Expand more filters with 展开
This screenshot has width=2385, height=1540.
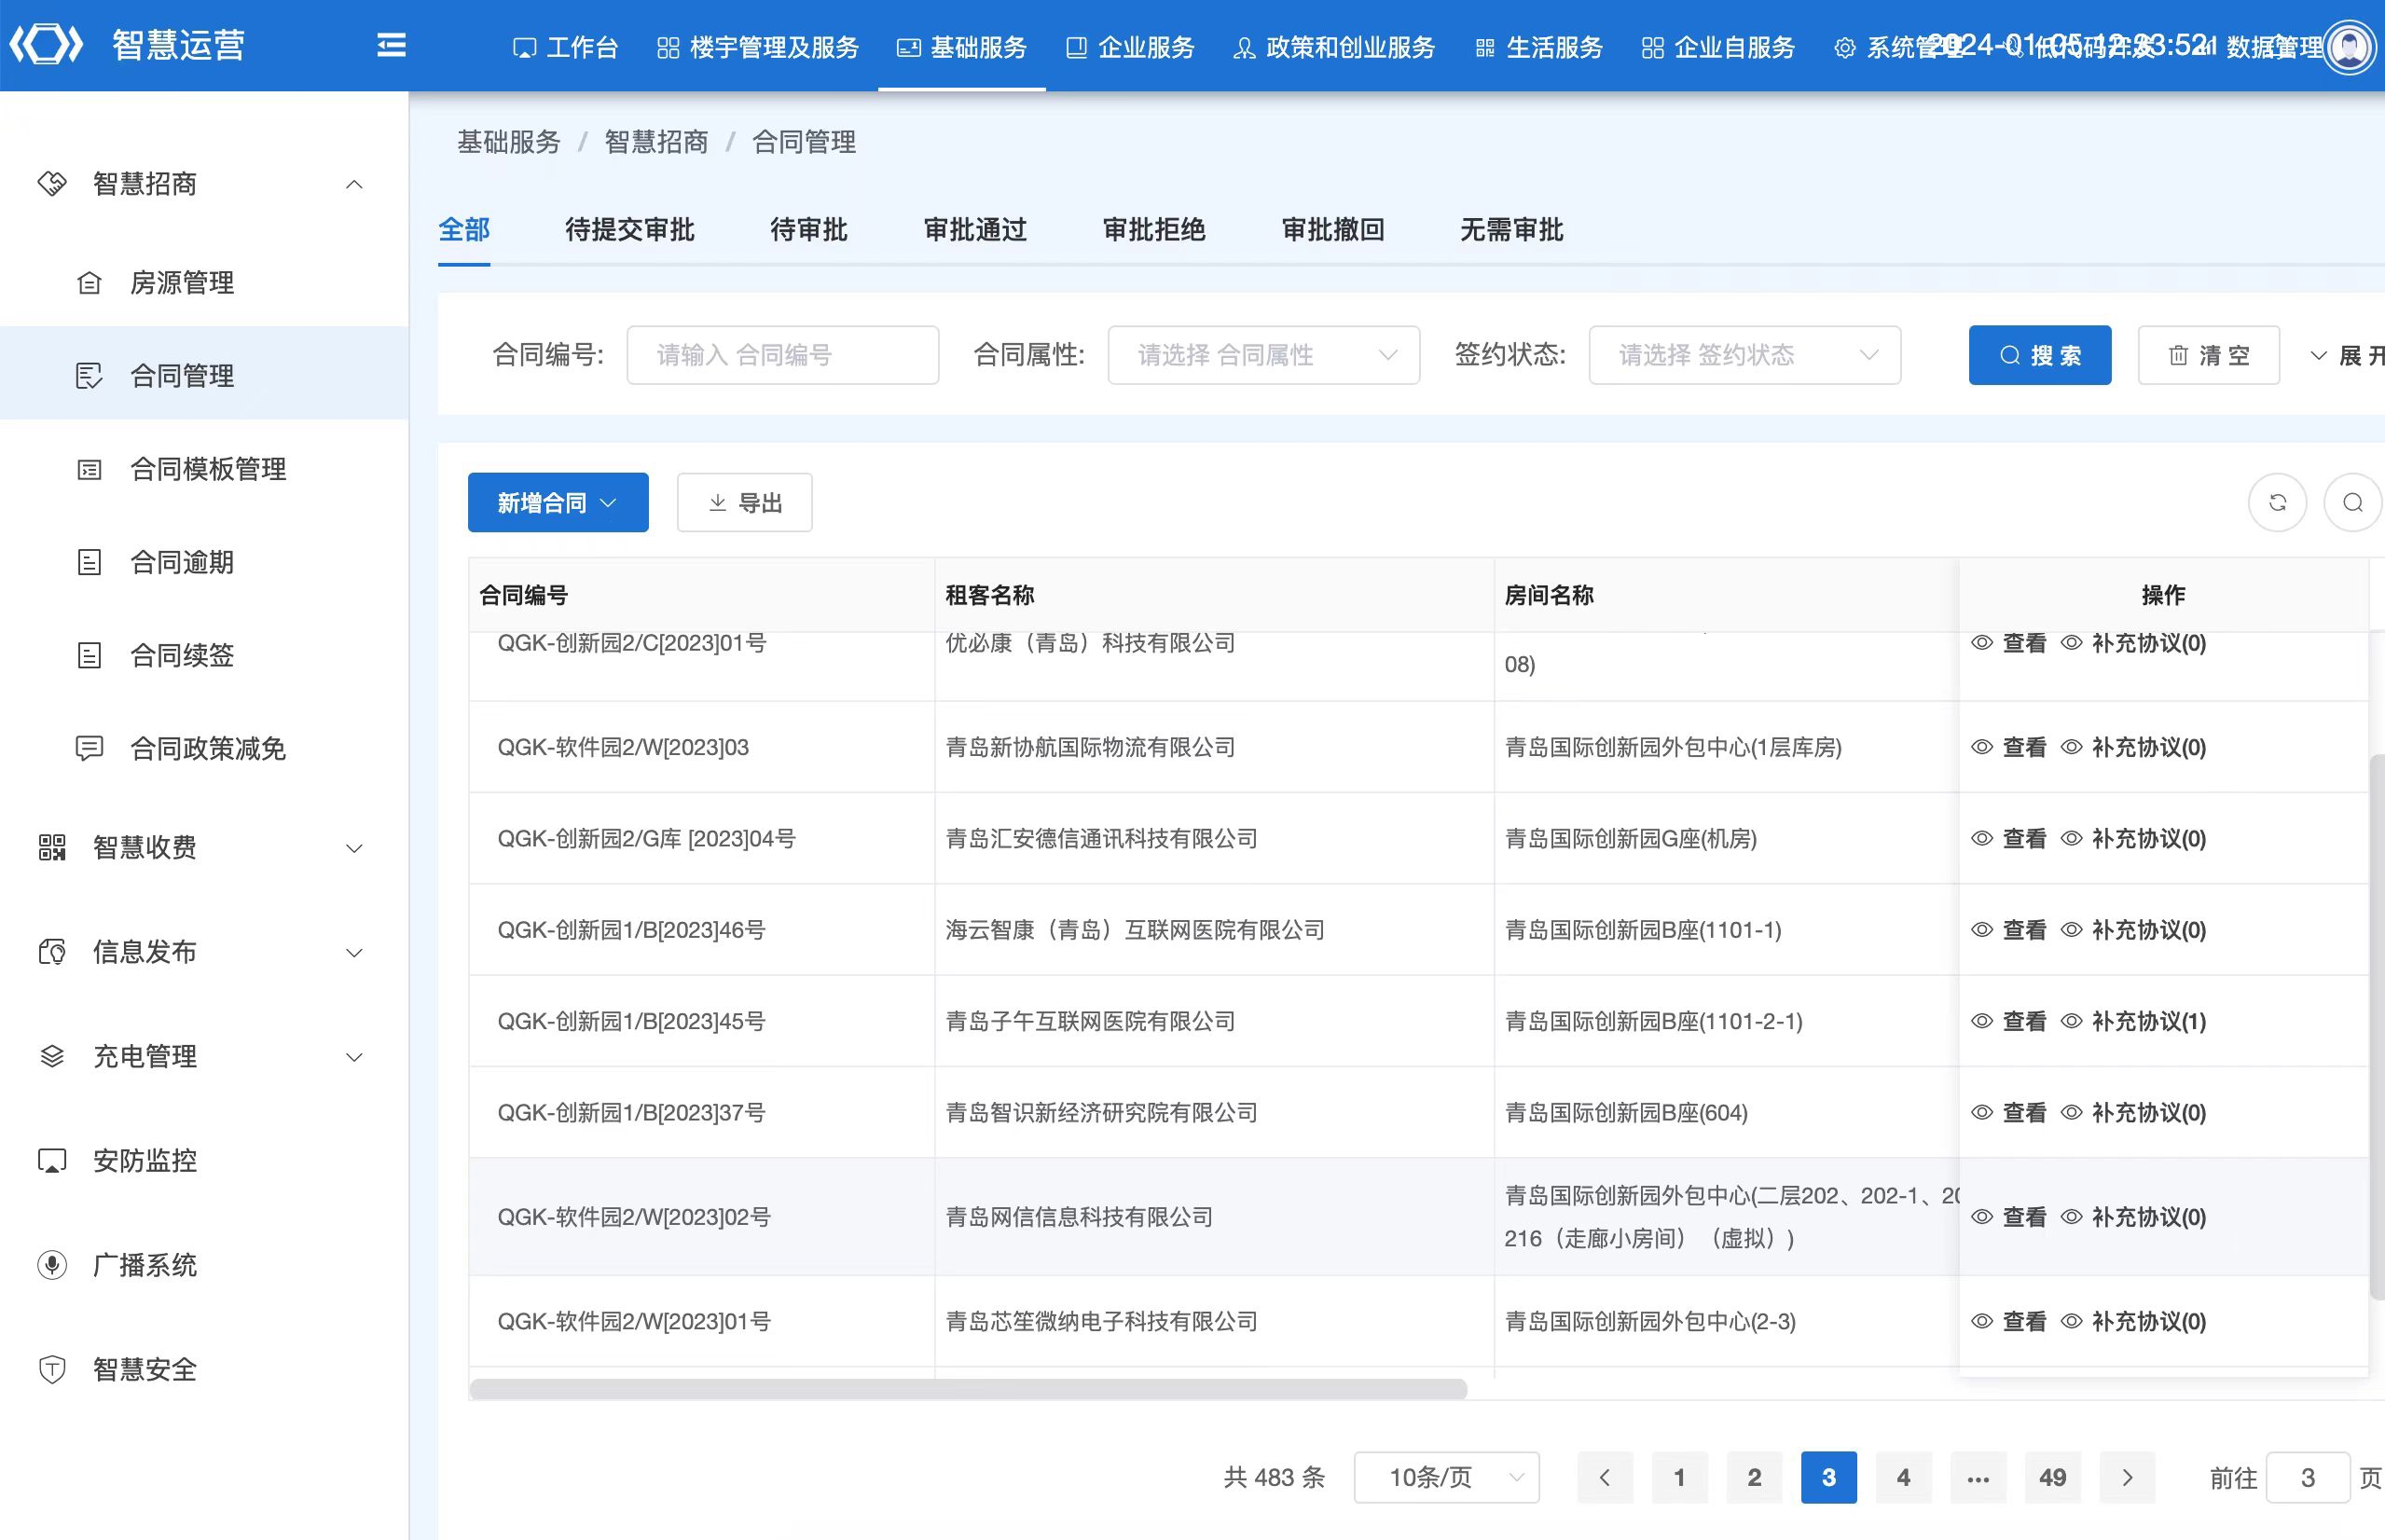(2347, 355)
